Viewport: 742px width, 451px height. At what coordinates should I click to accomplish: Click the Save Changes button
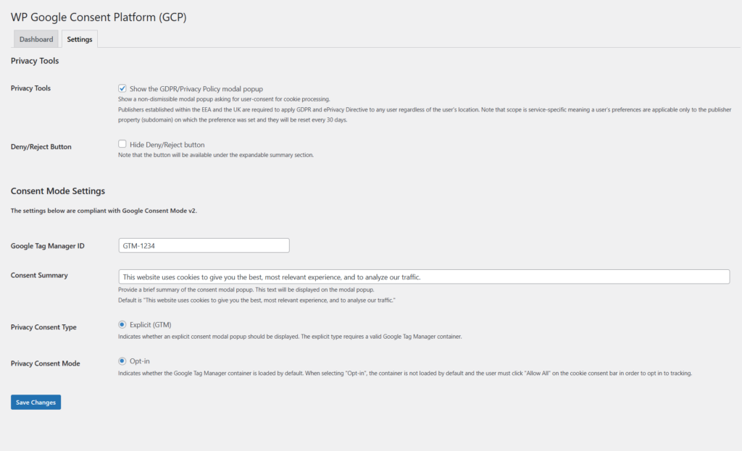click(36, 402)
